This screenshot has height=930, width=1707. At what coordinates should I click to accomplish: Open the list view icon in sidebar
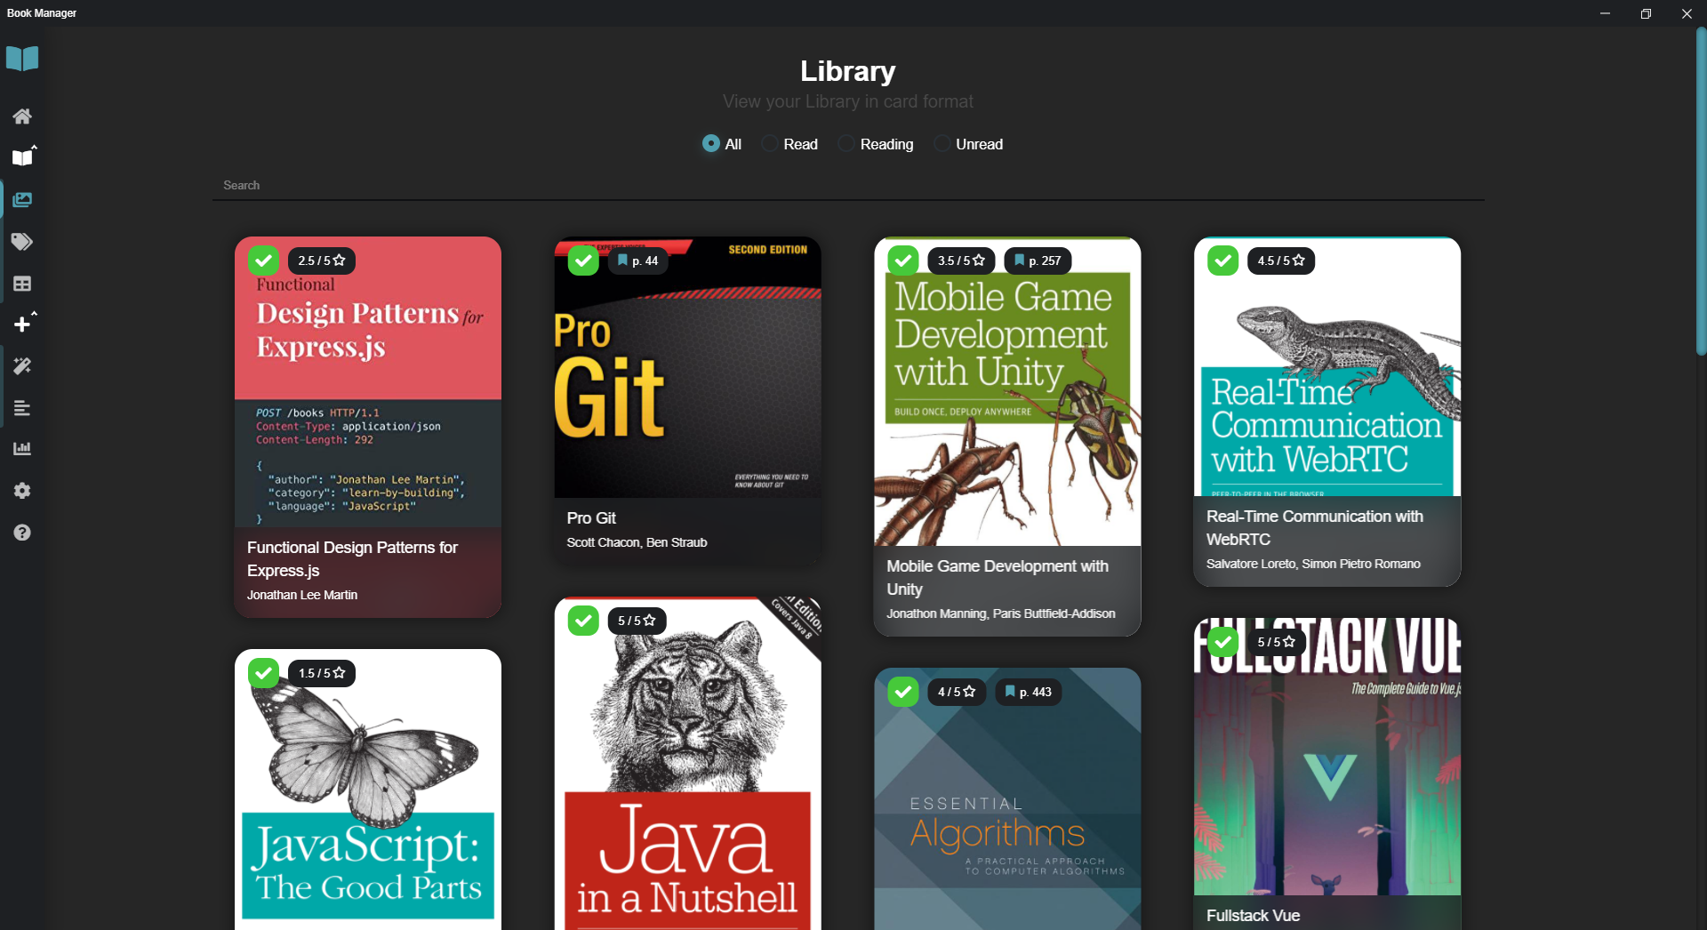tap(22, 408)
